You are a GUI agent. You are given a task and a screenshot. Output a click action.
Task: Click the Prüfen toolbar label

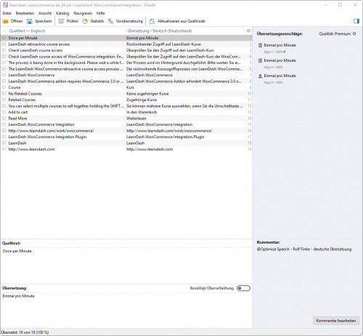(73, 21)
